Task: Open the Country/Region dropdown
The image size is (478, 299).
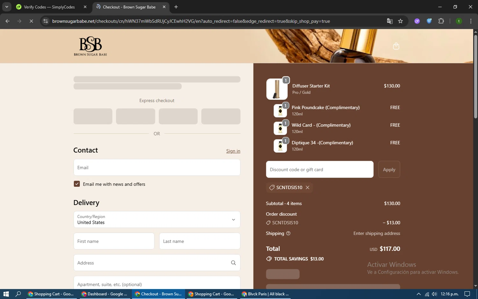Action: point(157,219)
